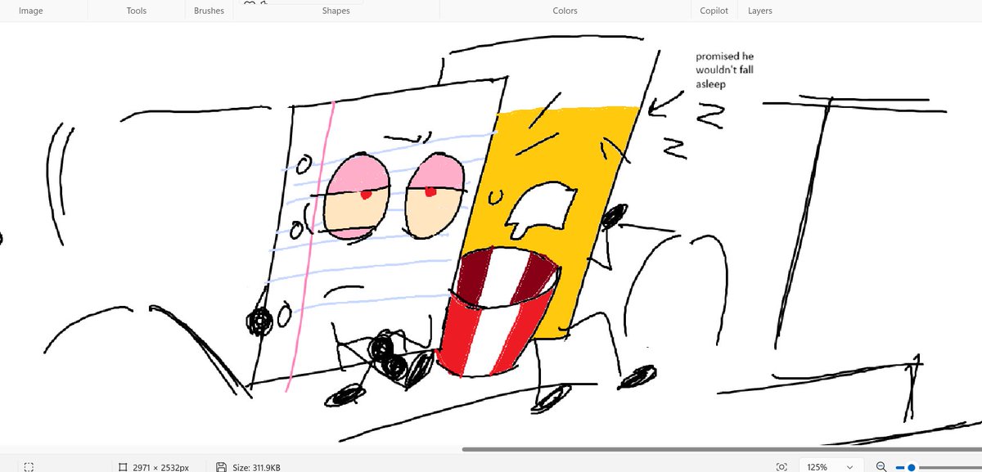Click the save disk icon beside Size: 311.9KB
Screen dimensions: 982x472
[221, 467]
